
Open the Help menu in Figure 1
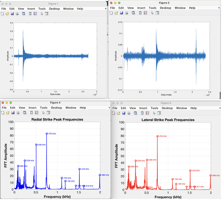click(x=80, y=9)
